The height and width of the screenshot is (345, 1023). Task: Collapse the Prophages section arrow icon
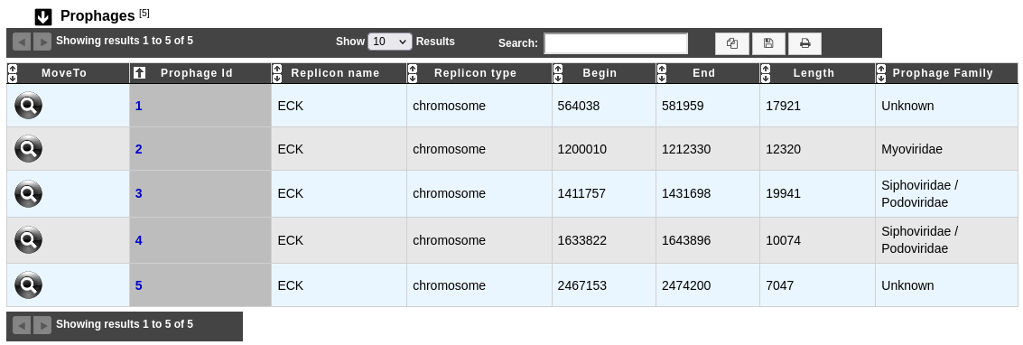pyautogui.click(x=43, y=17)
